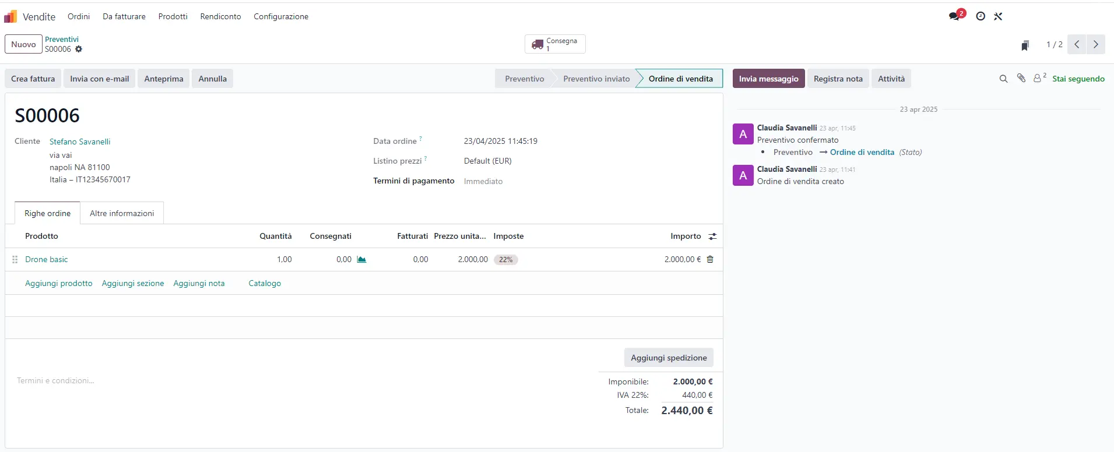Open the Consegna delivery smart button
This screenshot has height=452, width=1114.
555,44
